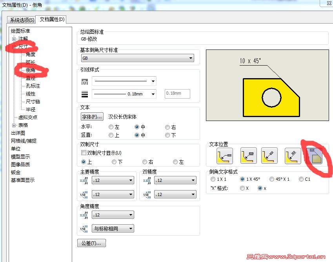Select fourth angled text position icon
Image resolution: width=333 pixels, height=262 pixels.
click(x=293, y=156)
